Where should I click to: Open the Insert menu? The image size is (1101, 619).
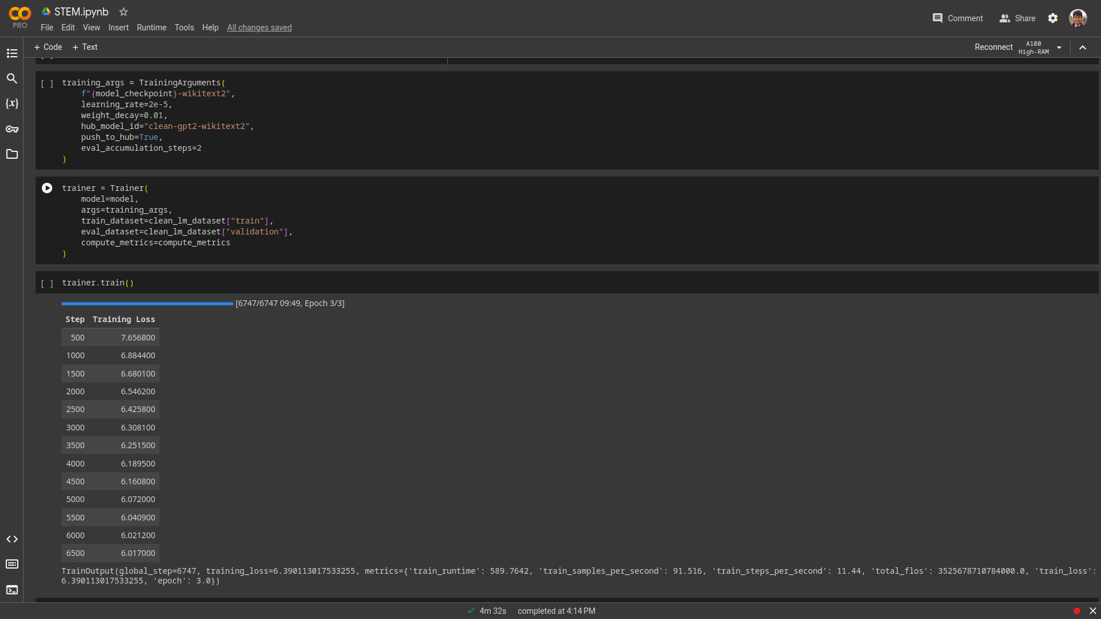119,28
